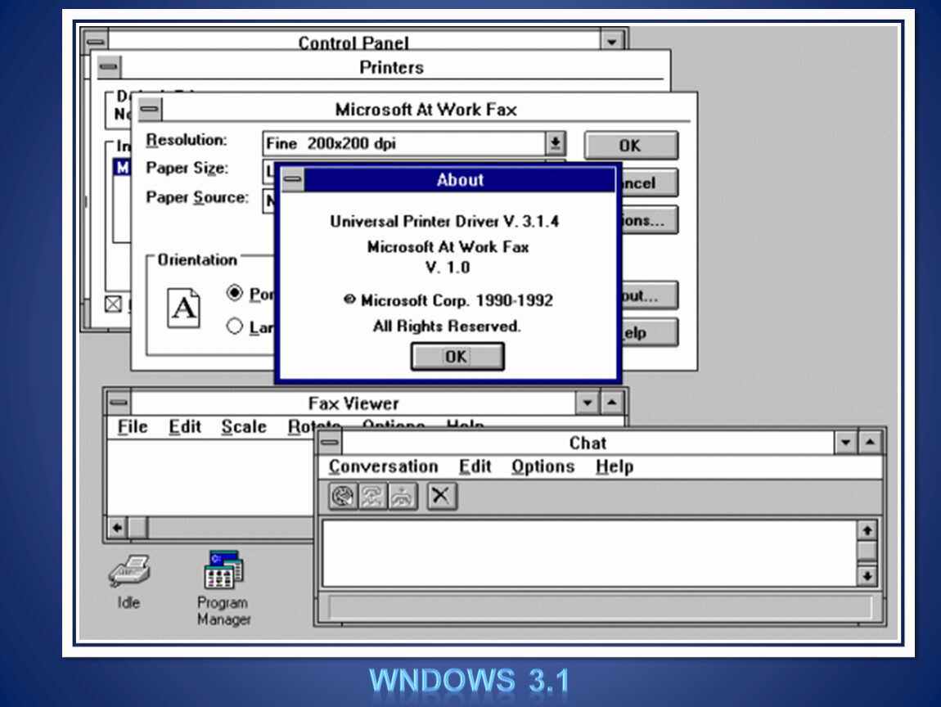Toggle the checked checkbox in Printers dialog
This screenshot has width=941, height=707.
tap(113, 304)
